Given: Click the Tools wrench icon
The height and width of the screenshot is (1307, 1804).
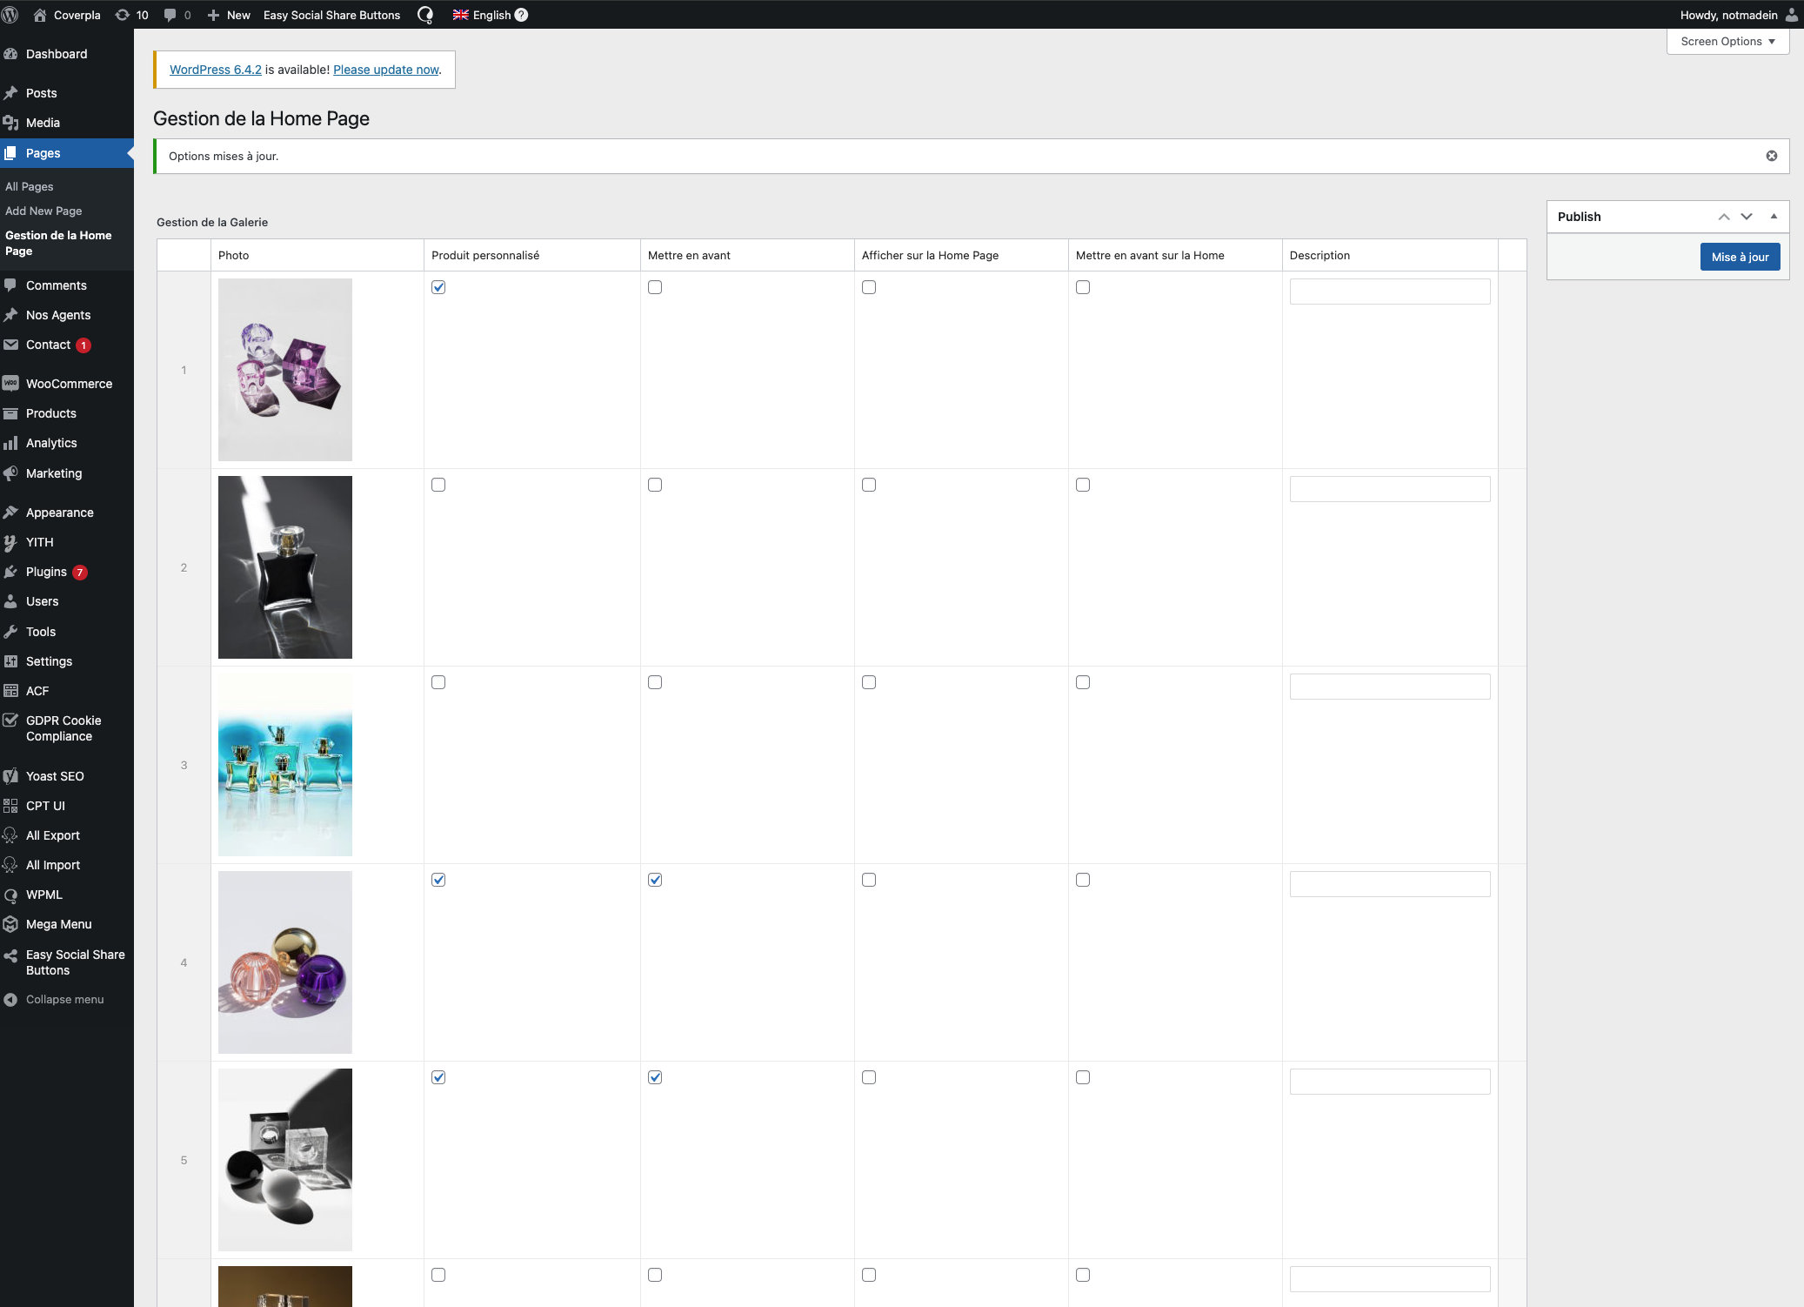Looking at the screenshot, I should [x=11, y=632].
